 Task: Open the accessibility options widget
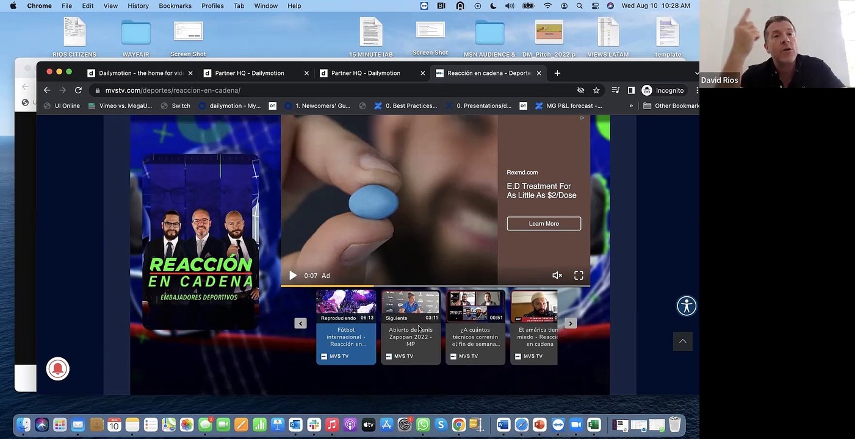[x=687, y=305]
